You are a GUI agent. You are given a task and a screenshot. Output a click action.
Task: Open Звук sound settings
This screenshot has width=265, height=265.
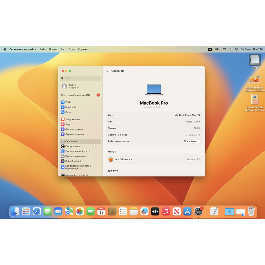click(80, 124)
